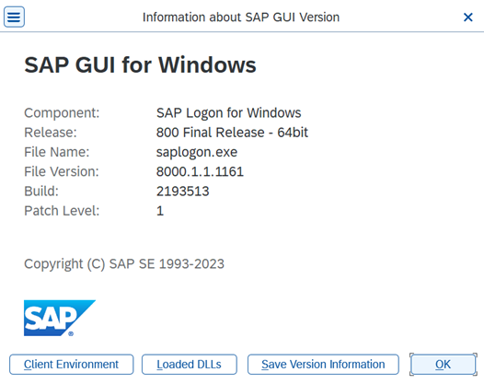This screenshot has height=384, width=484.
Task: Click the 'SAP GUI for Windows' heading
Action: click(x=140, y=65)
